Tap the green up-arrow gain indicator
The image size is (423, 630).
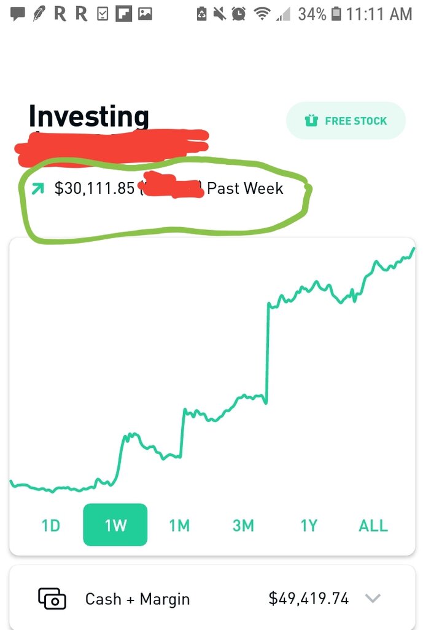pyautogui.click(x=37, y=188)
